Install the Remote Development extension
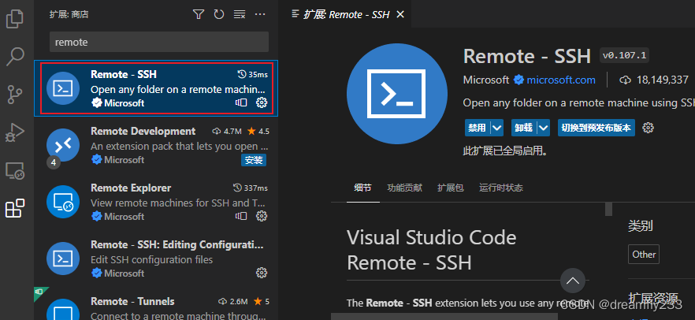The height and width of the screenshot is (320, 695). [254, 160]
